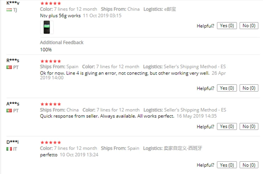
Task: Mark A***s's review as helpful Yes
Action: click(x=227, y=127)
